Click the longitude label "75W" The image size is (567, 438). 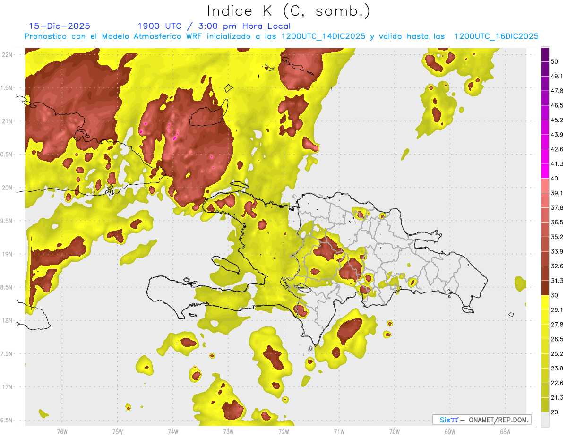(x=117, y=432)
